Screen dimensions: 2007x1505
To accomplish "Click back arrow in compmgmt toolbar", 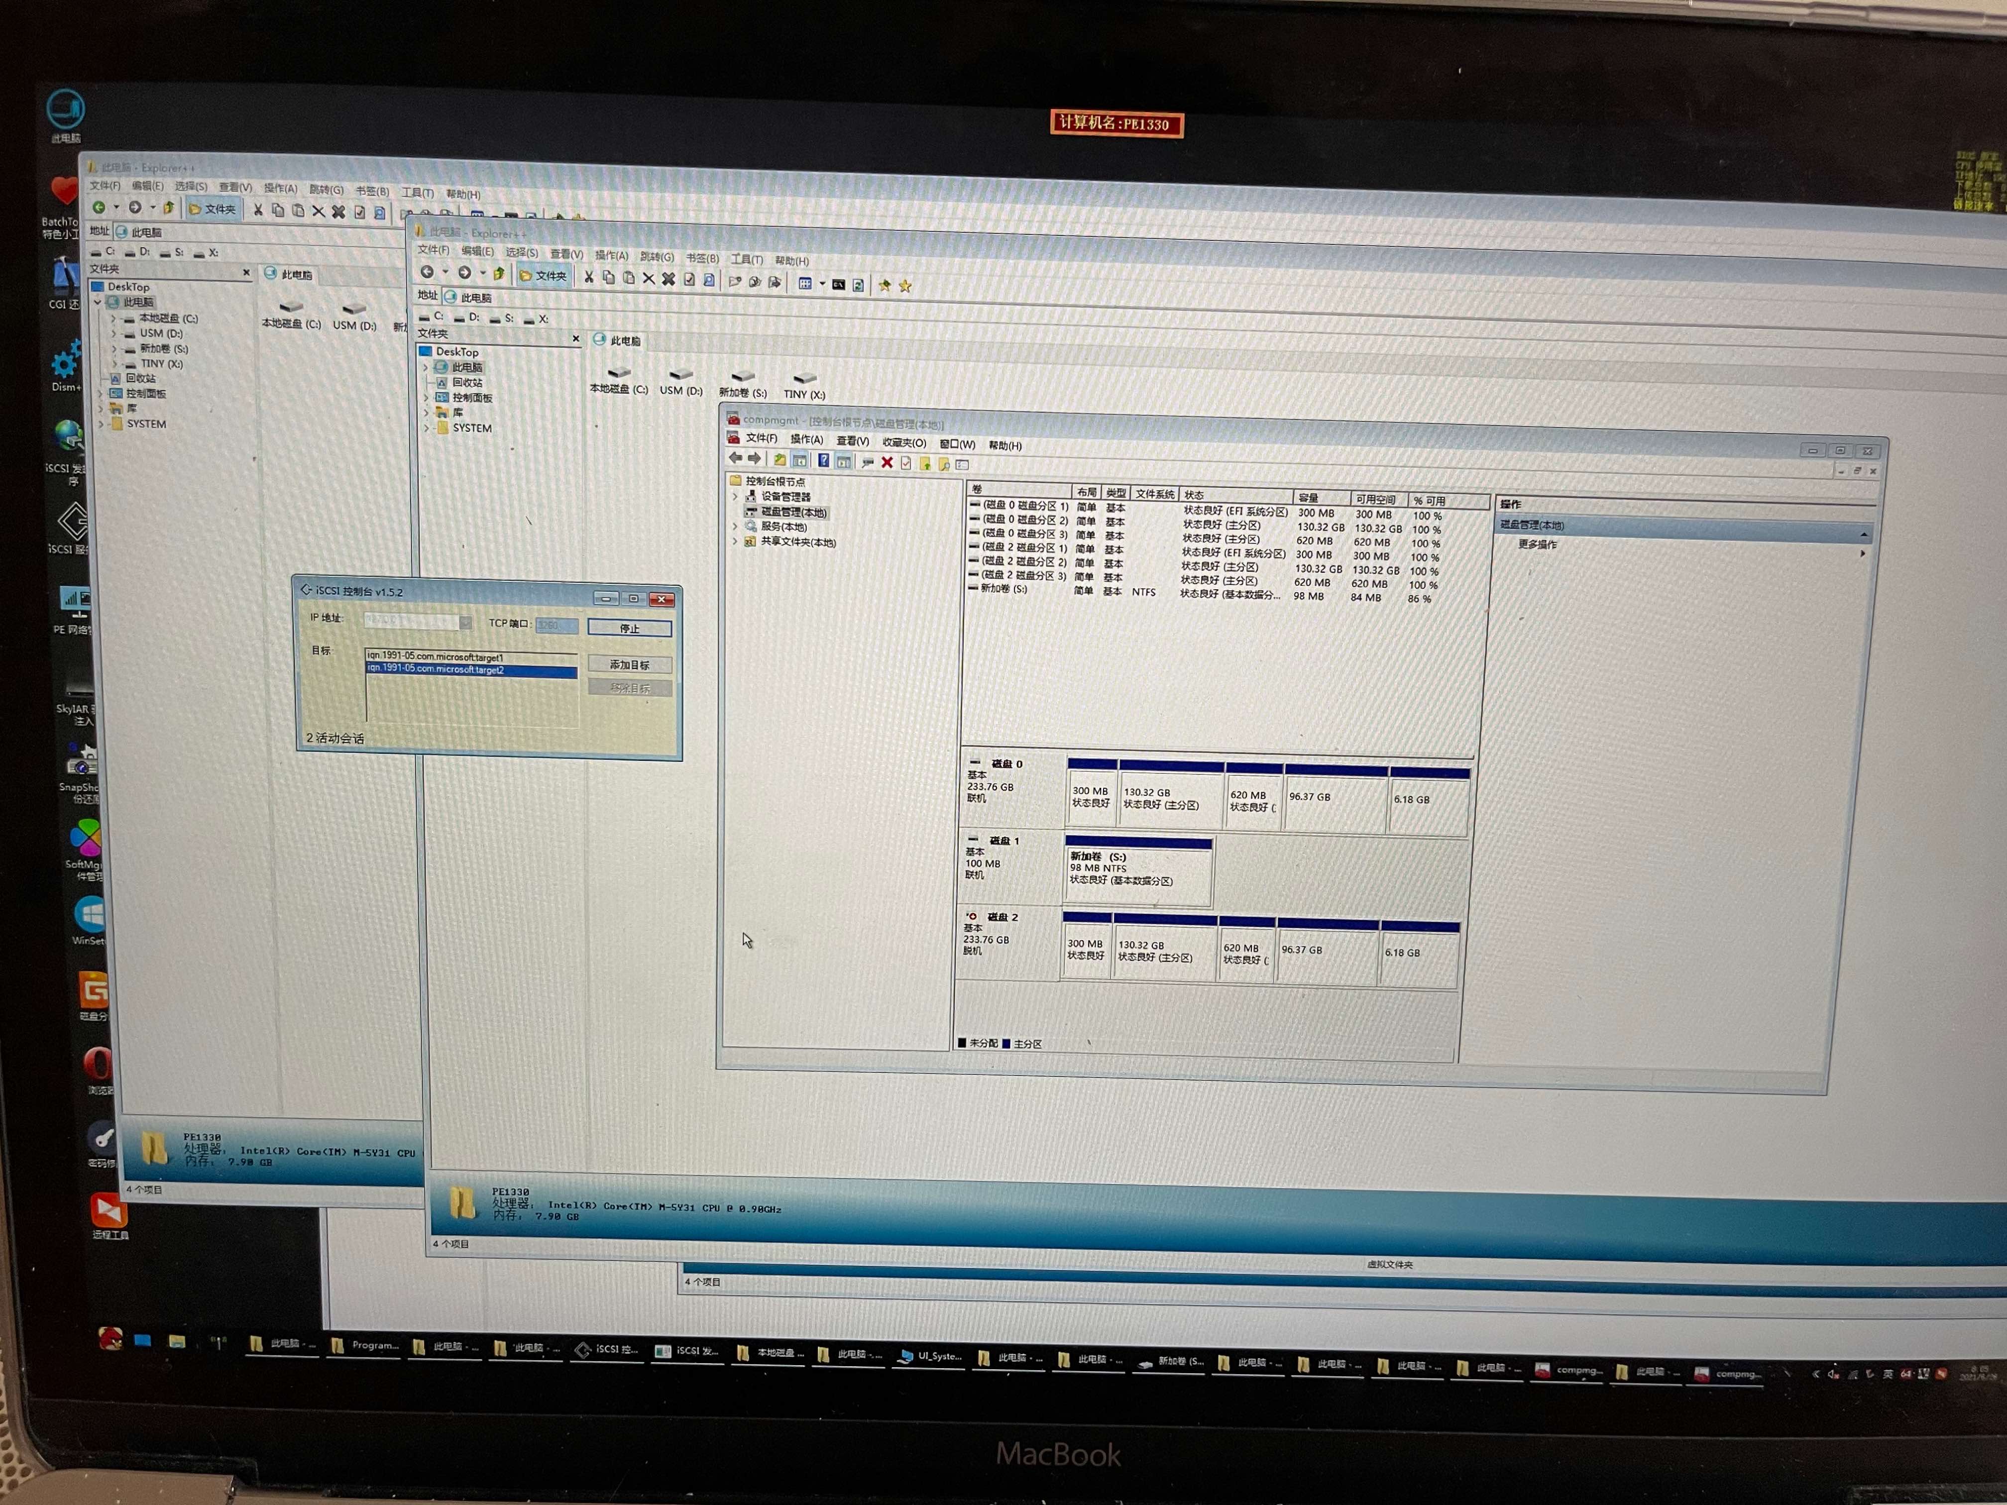I will 736,458.
